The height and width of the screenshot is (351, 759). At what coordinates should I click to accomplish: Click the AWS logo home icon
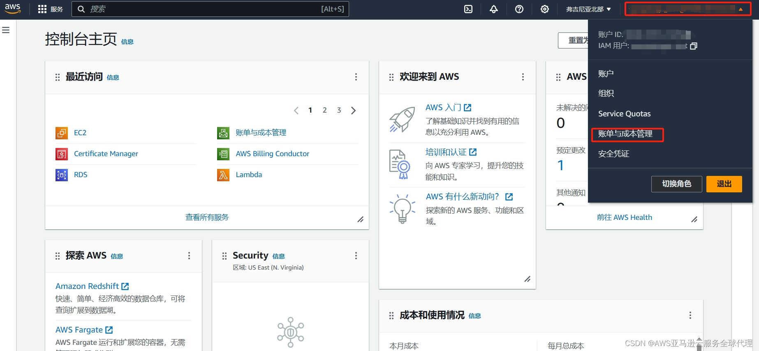13,9
